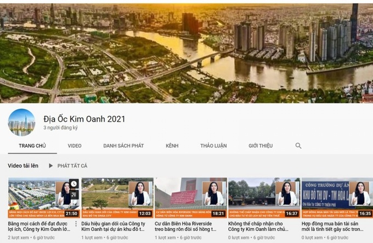This screenshot has width=373, height=243.
Task: Click the add-to-queue icon on first video
Action: (74, 195)
